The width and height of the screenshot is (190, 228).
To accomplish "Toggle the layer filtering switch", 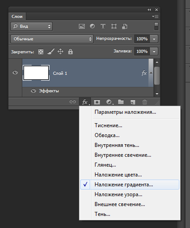I will click(x=156, y=26).
